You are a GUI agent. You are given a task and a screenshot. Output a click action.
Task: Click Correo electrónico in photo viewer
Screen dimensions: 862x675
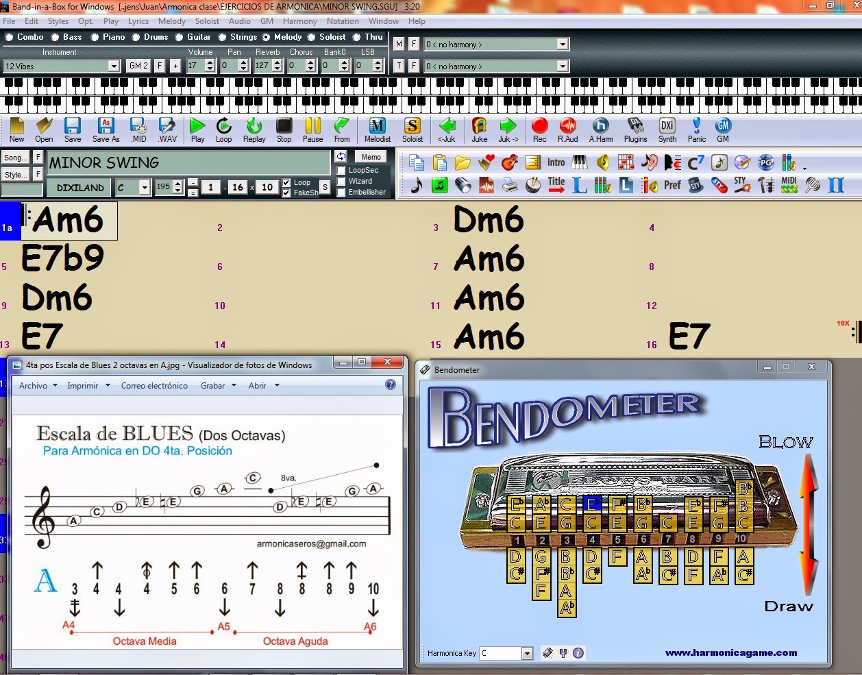coord(154,386)
